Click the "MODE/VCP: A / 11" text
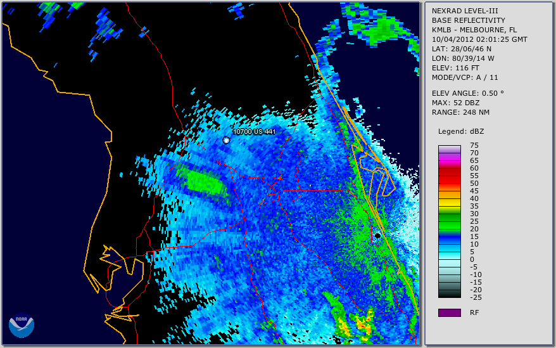The image size is (556, 348). pyautogui.click(x=465, y=77)
